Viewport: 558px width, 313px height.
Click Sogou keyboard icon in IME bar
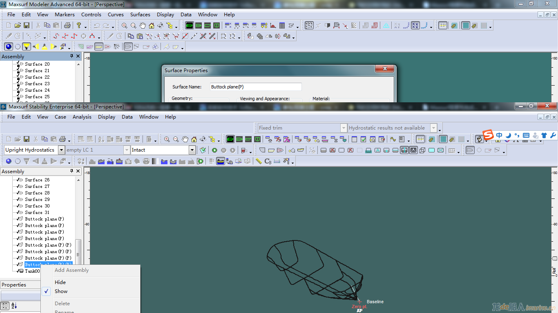(526, 135)
